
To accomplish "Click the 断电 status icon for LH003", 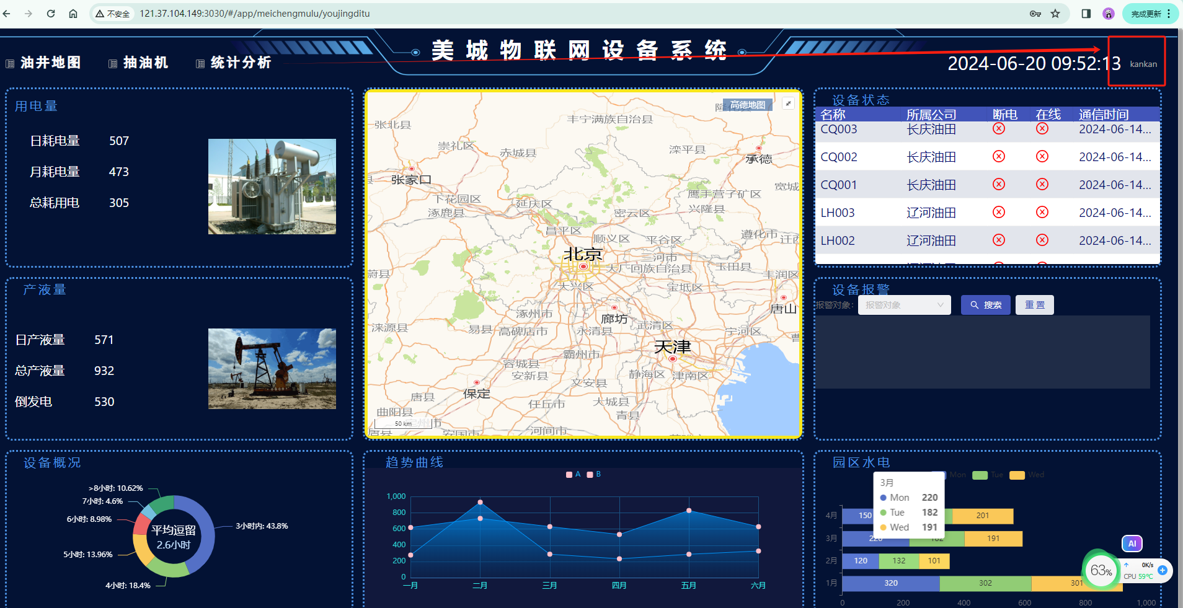I will point(999,212).
